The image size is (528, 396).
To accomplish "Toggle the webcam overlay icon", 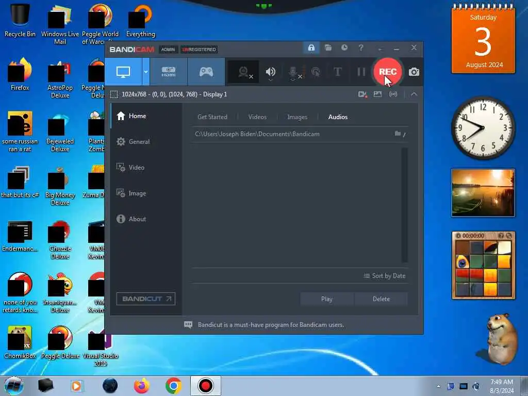I will 244,72.
